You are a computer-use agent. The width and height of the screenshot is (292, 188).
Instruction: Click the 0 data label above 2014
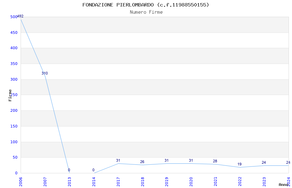coord(93,170)
